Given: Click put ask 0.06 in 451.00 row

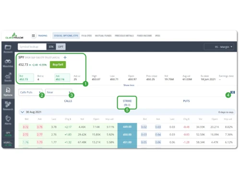Looking at the screenshot, I should coord(158,142).
